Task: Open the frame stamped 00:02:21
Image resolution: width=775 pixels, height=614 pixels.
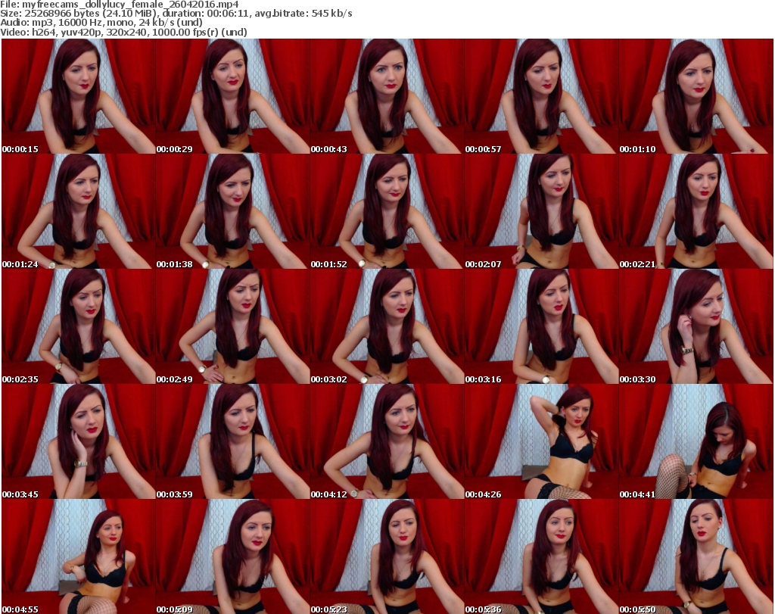Action: click(x=696, y=211)
